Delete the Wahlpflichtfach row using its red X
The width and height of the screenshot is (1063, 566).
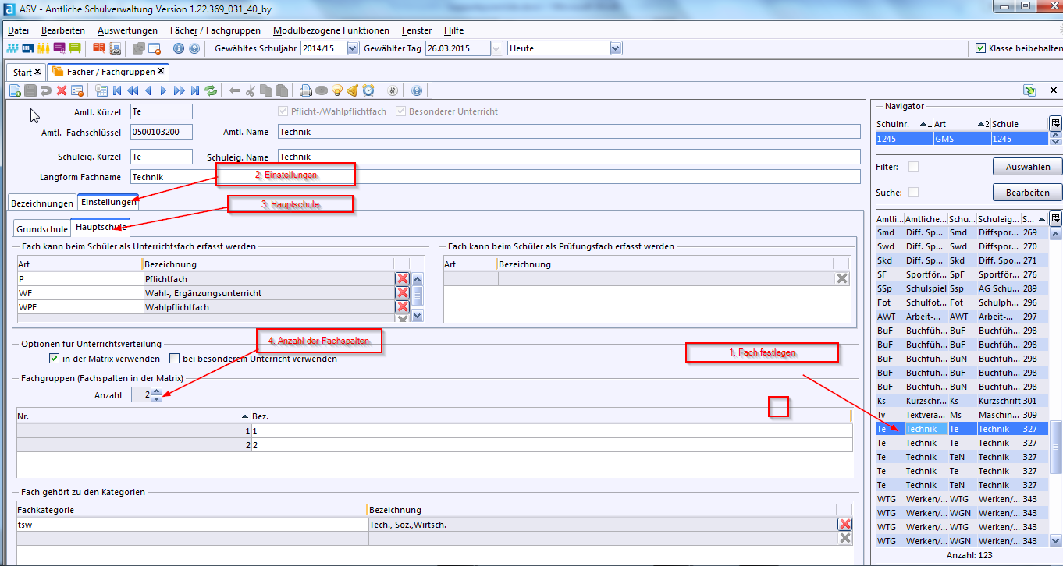tap(403, 307)
